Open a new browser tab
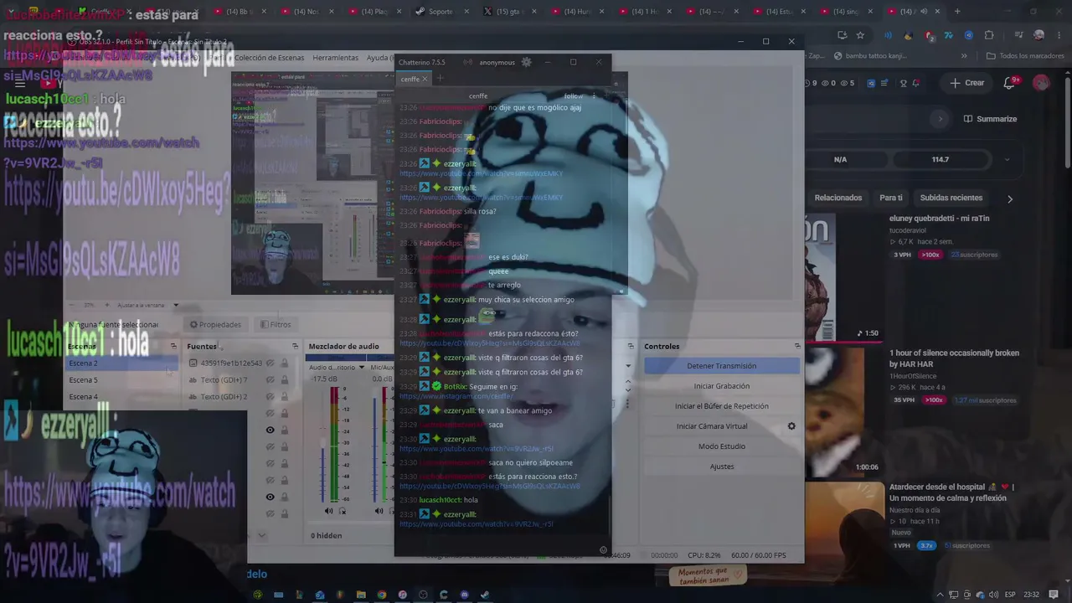This screenshot has height=603, width=1072. (957, 12)
